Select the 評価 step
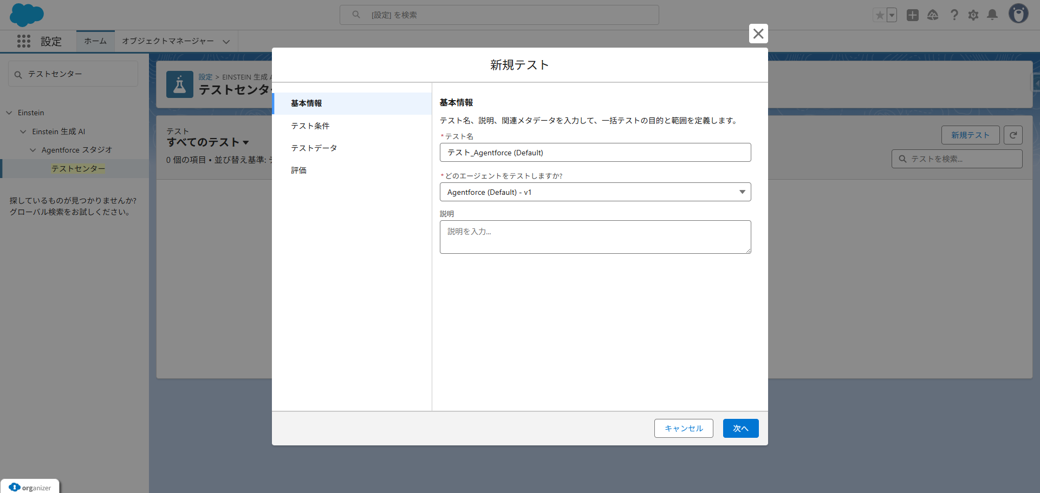 352,170
